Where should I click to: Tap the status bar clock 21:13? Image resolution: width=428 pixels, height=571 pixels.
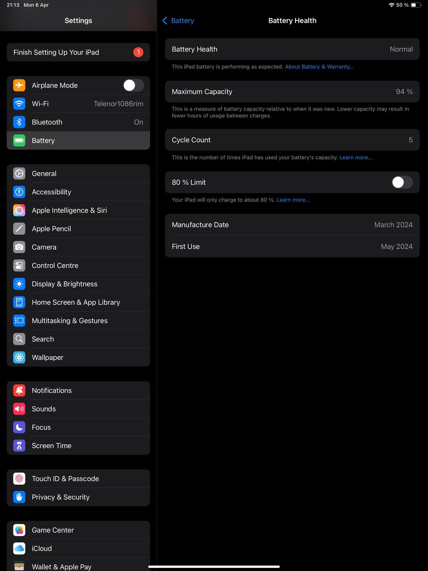(13, 5)
